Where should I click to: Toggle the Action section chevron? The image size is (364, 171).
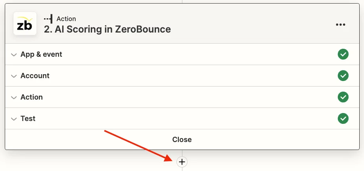click(14, 97)
